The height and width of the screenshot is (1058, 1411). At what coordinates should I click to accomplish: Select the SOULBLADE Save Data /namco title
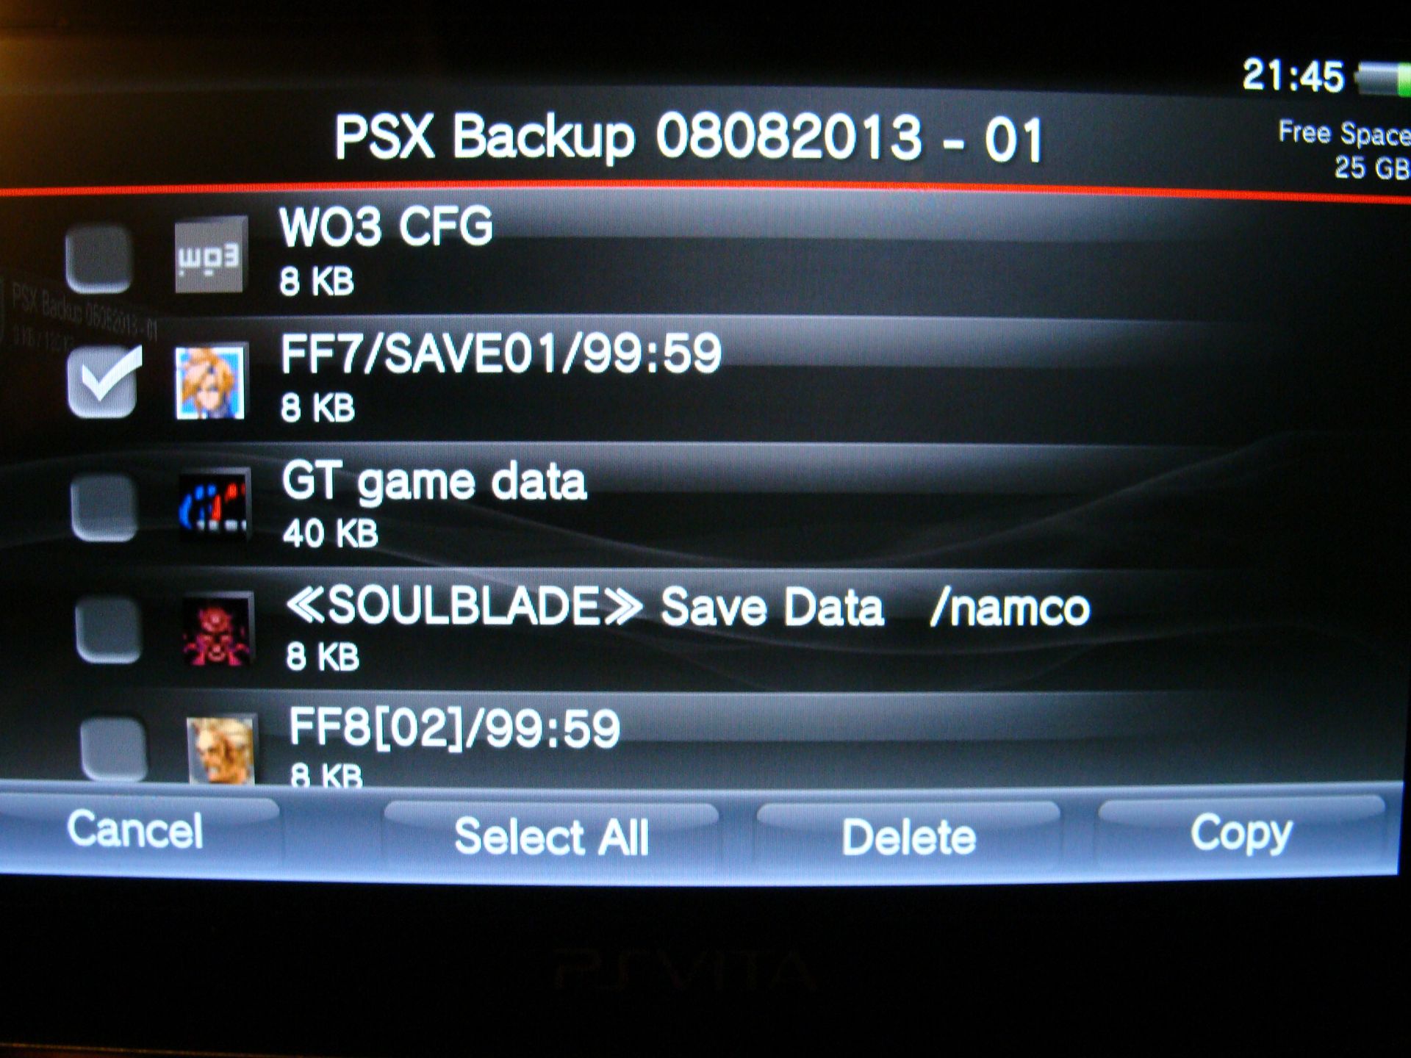point(688,608)
